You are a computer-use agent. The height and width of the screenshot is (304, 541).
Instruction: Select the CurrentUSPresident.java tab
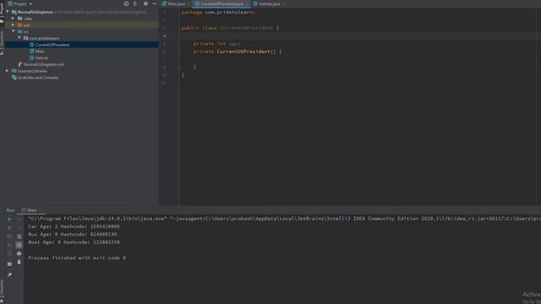pos(221,3)
